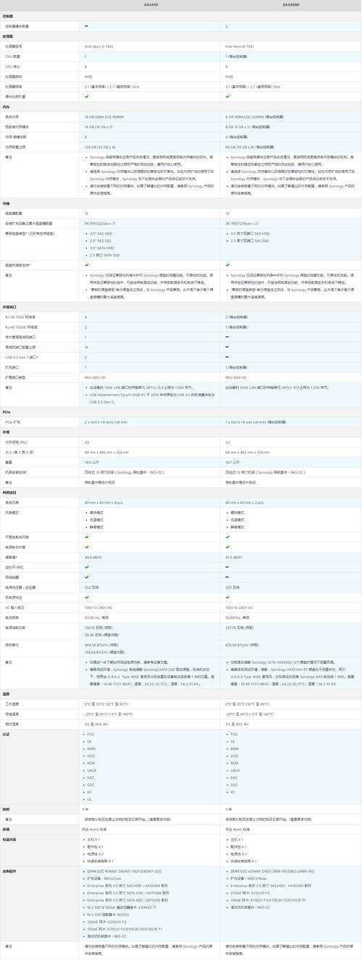Click the 处理器型号 row label
Image resolution: width=362 pixels, height=960 pixels.
pyautogui.click(x=13, y=46)
